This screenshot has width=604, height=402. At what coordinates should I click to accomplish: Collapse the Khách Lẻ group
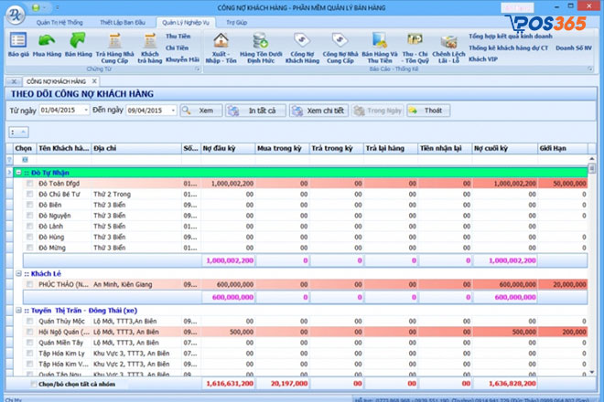click(19, 273)
